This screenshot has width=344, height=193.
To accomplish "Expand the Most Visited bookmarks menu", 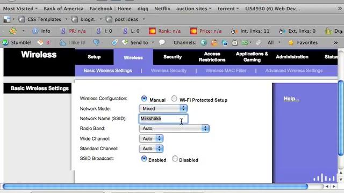I will point(20,9).
